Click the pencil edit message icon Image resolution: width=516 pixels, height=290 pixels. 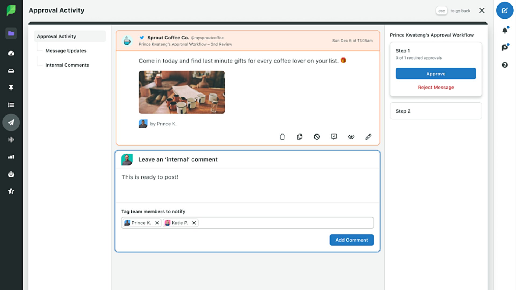pyautogui.click(x=368, y=137)
